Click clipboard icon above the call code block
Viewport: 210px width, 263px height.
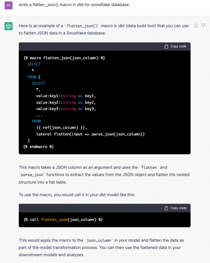tap(166, 208)
